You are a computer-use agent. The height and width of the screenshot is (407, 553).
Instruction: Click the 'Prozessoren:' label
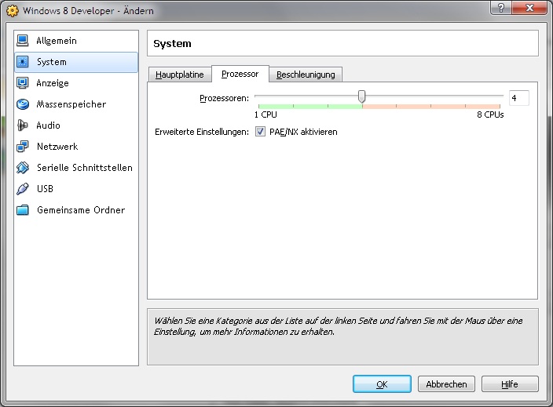(x=225, y=98)
